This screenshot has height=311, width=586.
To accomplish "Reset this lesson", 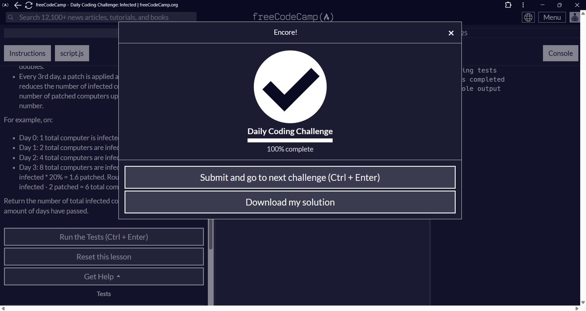I will pyautogui.click(x=104, y=256).
